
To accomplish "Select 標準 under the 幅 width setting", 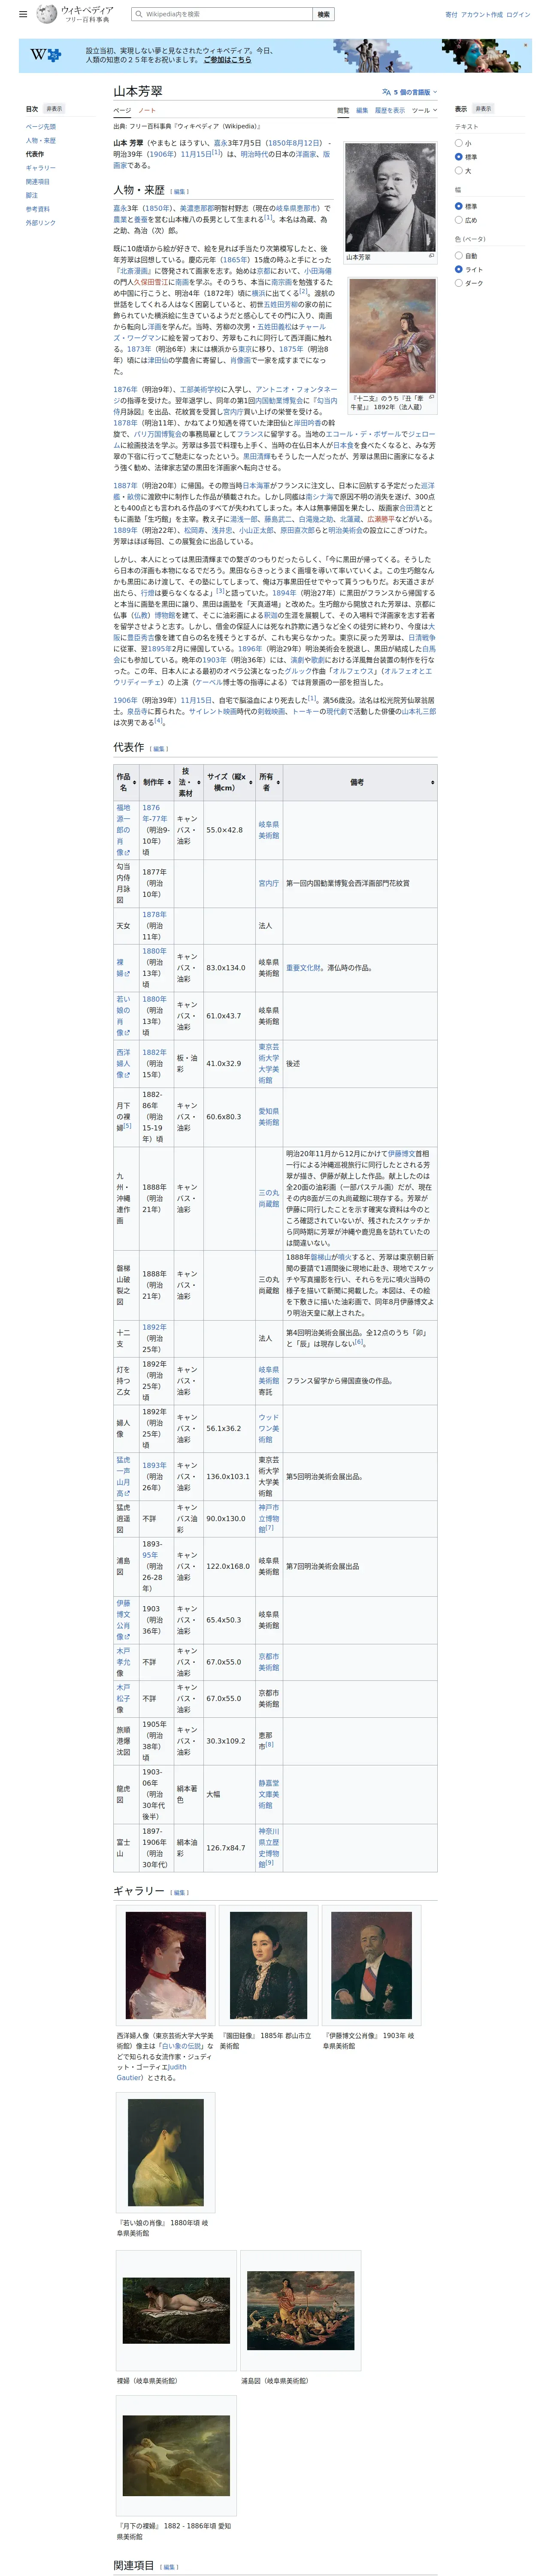I will [x=459, y=206].
